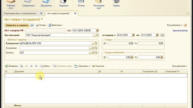
Task: Close the Акт сверки (создание) tab
Action: pos(75,13)
